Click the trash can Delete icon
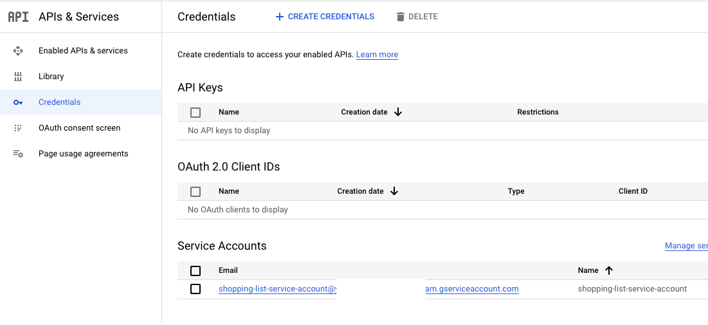 click(401, 17)
